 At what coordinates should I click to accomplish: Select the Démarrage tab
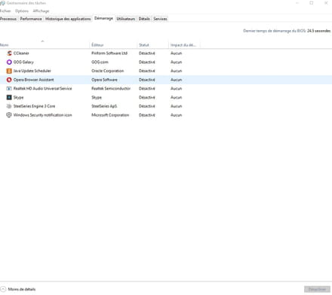coord(103,18)
